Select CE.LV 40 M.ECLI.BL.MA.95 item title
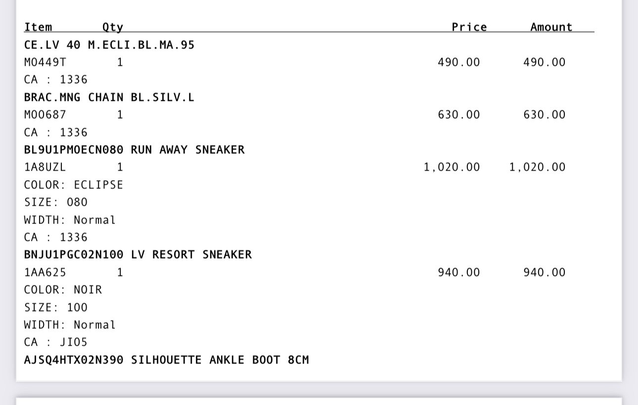638x405 pixels. (x=109, y=45)
